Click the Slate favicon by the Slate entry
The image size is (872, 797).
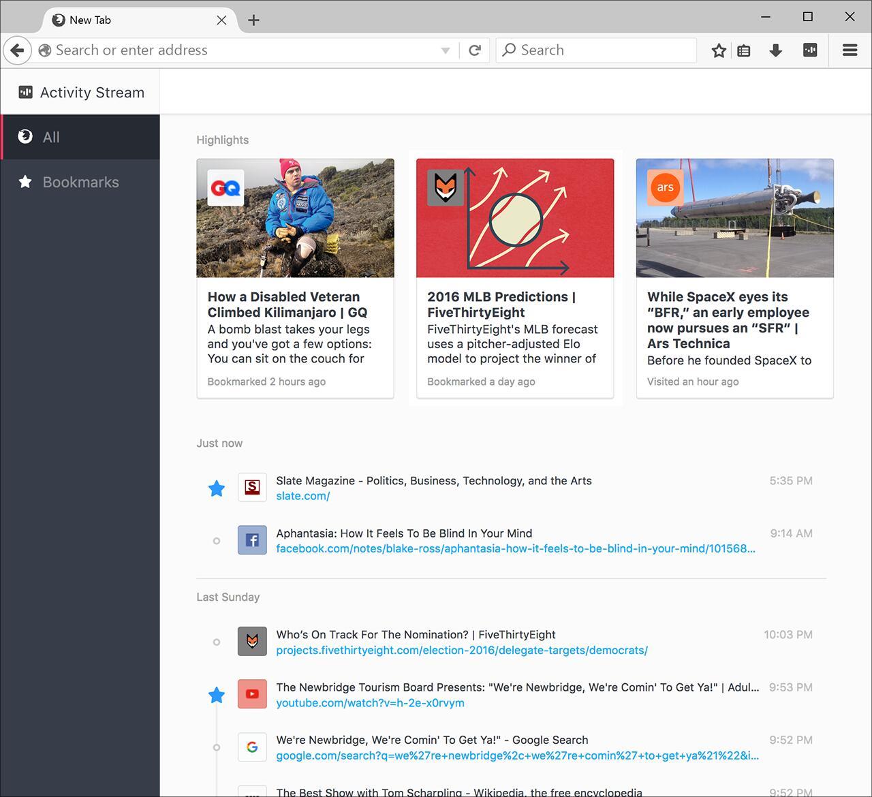click(x=252, y=487)
